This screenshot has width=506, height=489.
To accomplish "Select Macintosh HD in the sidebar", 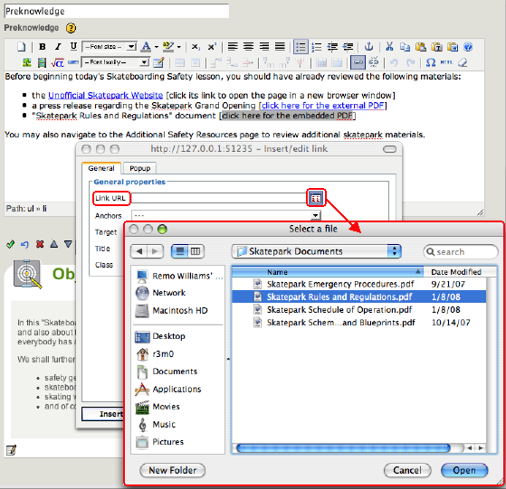I will 180,311.
